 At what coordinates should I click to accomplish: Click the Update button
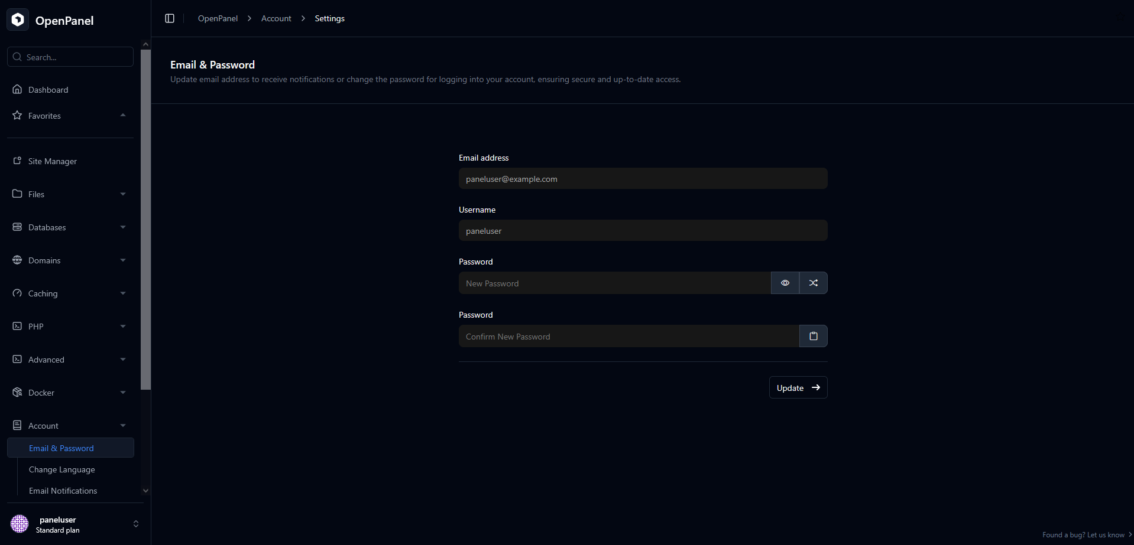[798, 387]
